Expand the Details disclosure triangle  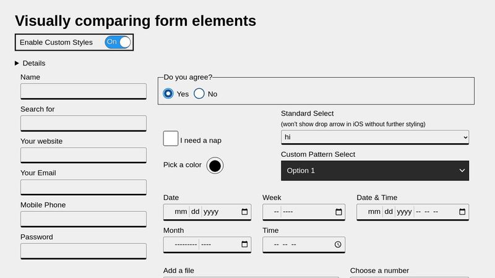click(x=17, y=63)
